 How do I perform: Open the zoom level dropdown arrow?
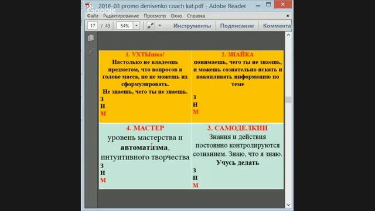pyautogui.click(x=137, y=26)
